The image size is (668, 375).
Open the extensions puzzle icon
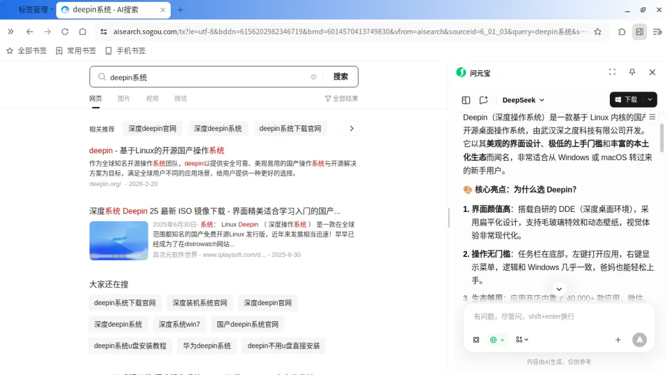[622, 32]
